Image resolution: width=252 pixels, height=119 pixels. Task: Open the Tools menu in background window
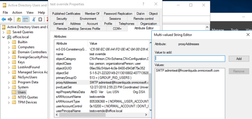tap(235, 30)
